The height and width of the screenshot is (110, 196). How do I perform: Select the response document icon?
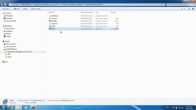tap(50, 24)
